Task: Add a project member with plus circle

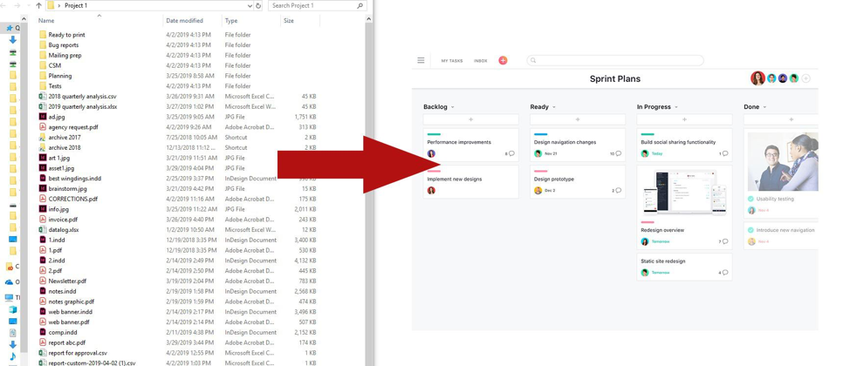Action: (806, 78)
